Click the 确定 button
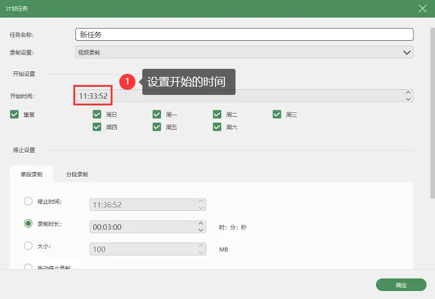 tap(401, 285)
